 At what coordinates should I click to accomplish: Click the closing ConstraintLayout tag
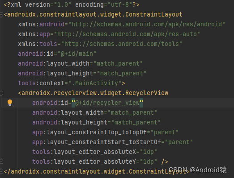click(97, 171)
